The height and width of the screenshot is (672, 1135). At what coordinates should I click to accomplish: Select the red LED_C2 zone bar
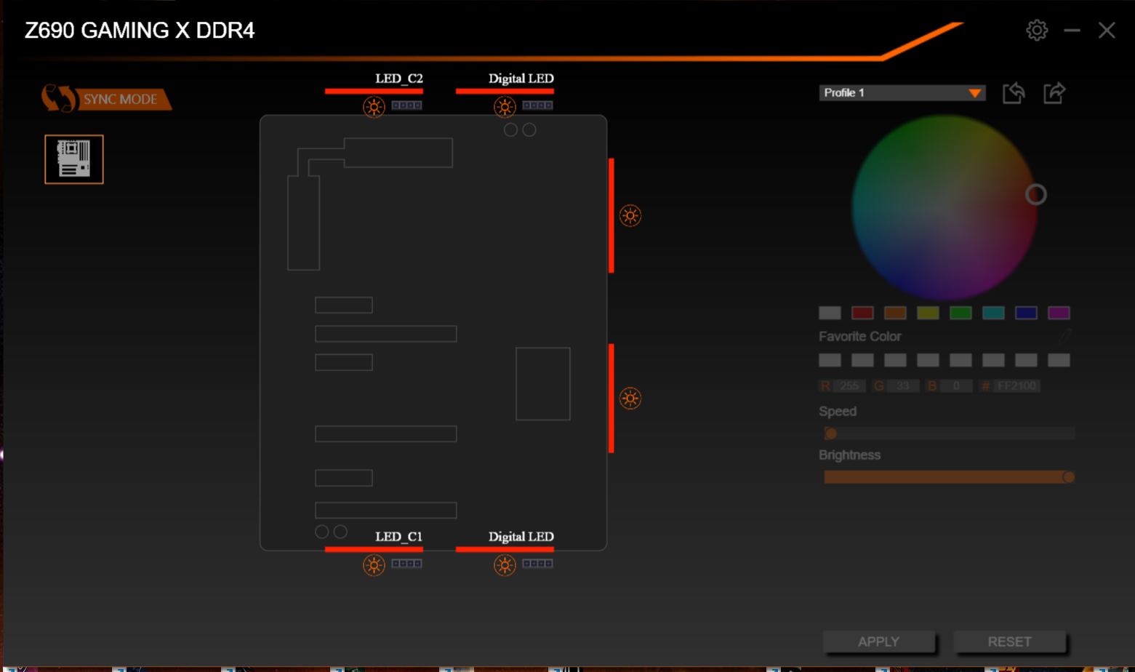(374, 91)
